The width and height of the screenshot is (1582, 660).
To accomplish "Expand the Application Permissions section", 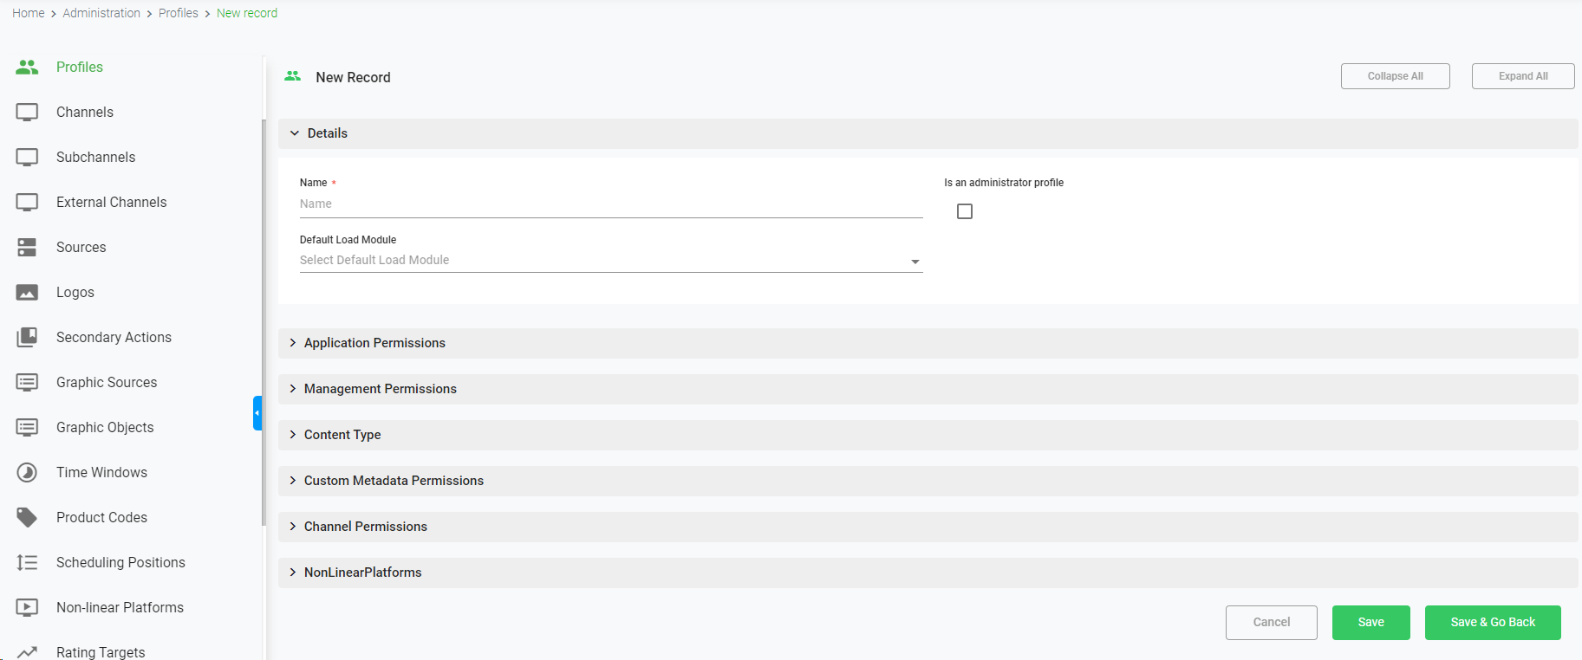I will point(374,343).
